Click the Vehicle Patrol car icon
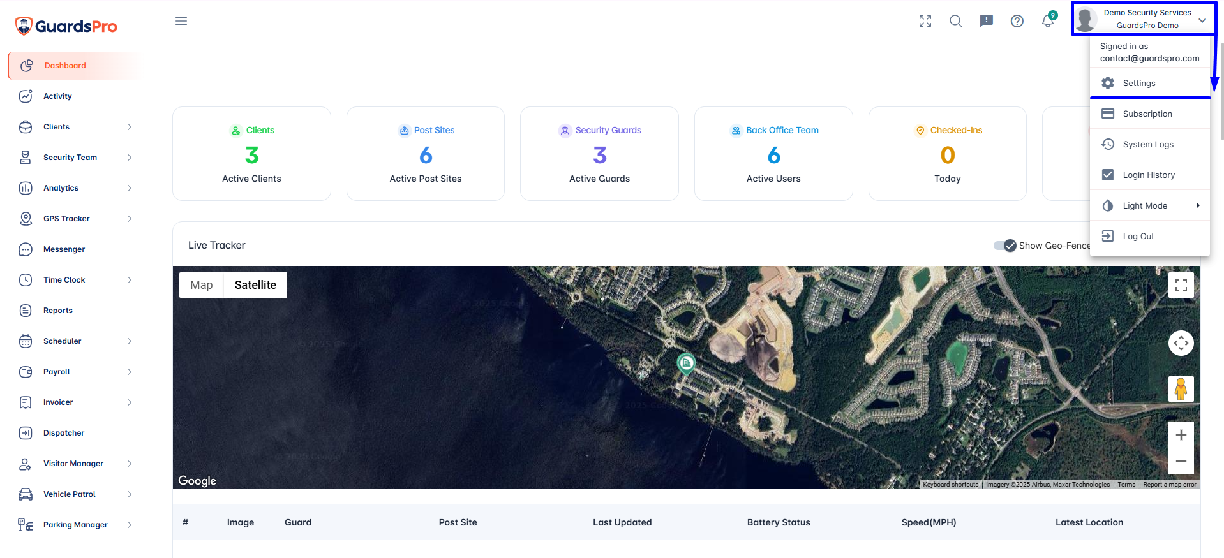 [26, 494]
